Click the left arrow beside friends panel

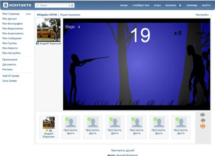pyautogui.click(x=203, y=120)
